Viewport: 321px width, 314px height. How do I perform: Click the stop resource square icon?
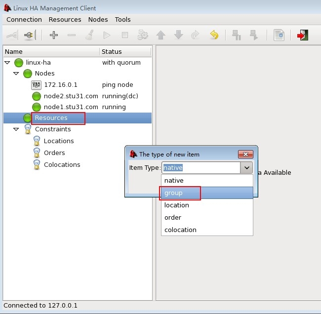[124, 35]
